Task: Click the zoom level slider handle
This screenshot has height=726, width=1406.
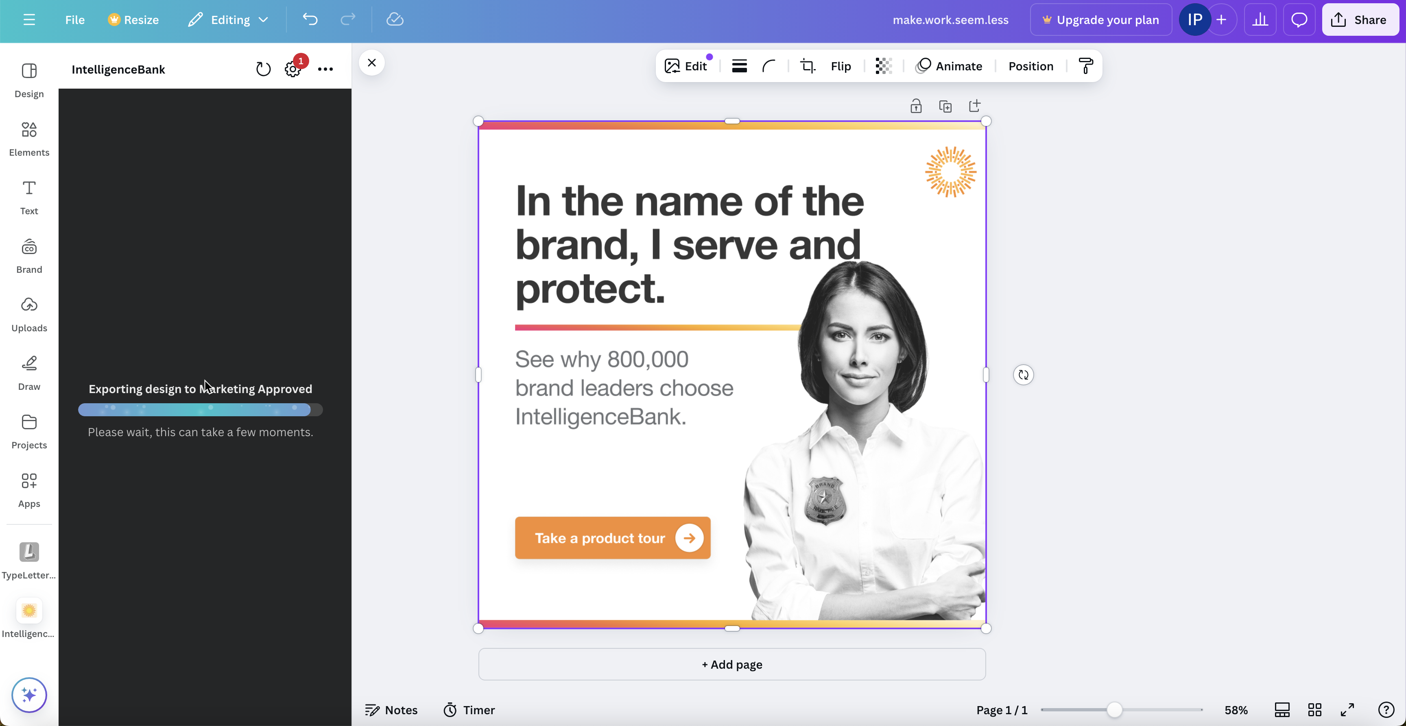Action: coord(1114,710)
